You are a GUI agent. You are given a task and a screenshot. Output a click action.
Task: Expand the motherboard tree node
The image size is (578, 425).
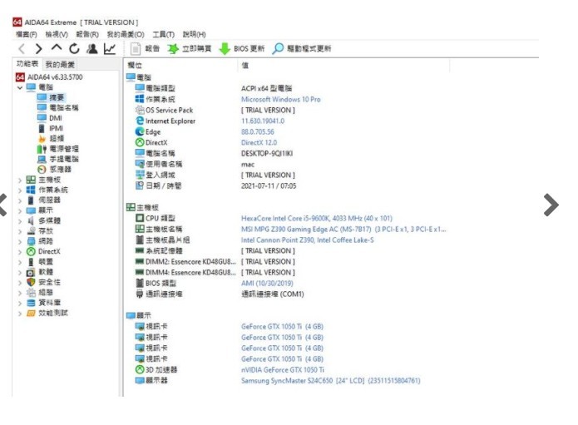tap(20, 180)
